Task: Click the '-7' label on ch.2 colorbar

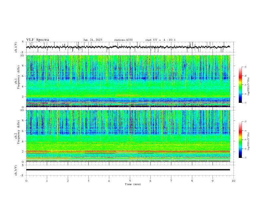Action: 245,158
